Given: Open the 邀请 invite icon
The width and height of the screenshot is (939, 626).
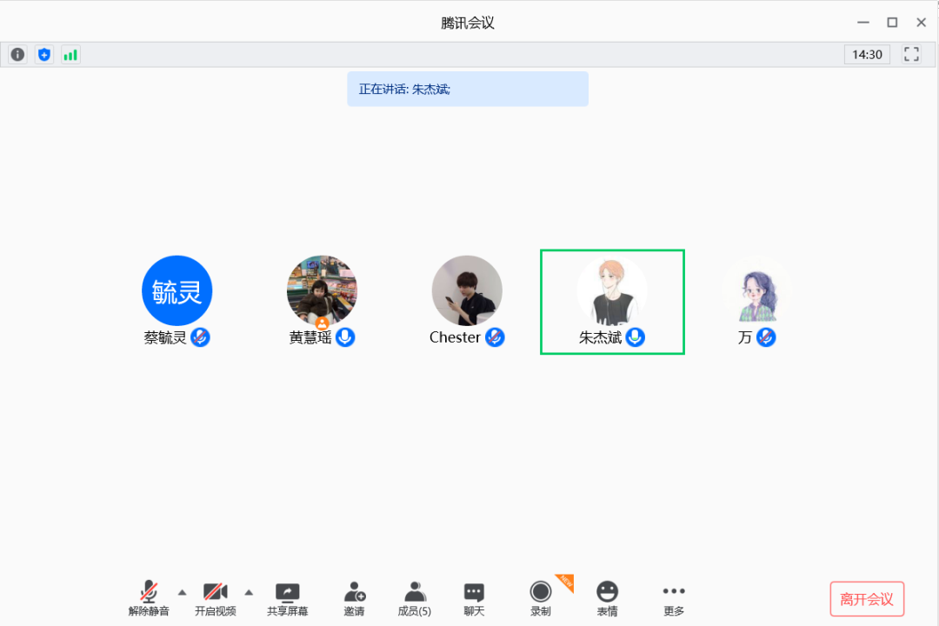Looking at the screenshot, I should tap(354, 598).
